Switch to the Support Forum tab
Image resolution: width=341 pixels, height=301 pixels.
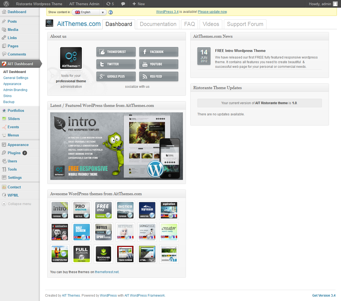(x=245, y=24)
